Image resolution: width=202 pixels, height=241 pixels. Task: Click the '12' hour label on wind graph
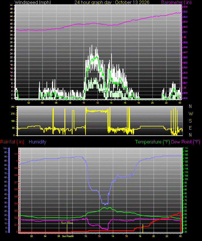(97, 103)
